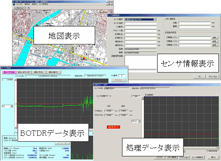Image resolution: width=221 pixels, height=161 pixels.
Task: Click the 計測終点 input field
Action: 140,38
